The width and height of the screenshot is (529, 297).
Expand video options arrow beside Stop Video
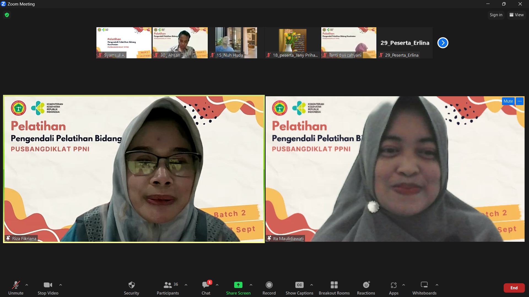click(61, 285)
